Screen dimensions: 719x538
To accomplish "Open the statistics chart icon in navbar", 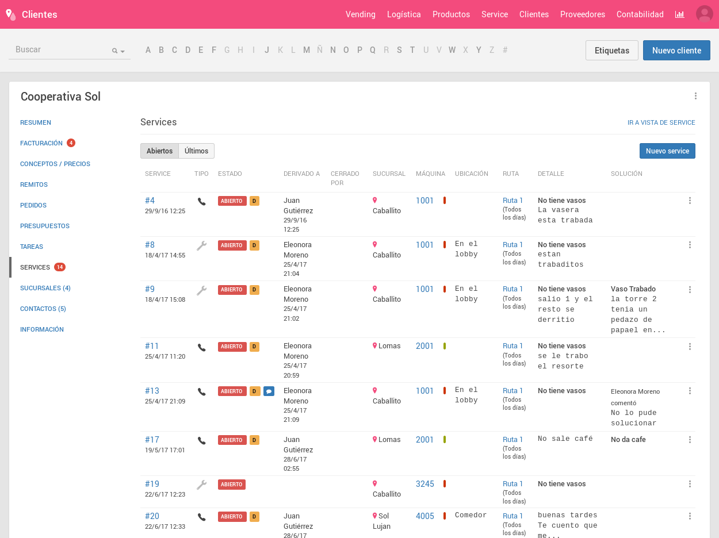I will (679, 14).
